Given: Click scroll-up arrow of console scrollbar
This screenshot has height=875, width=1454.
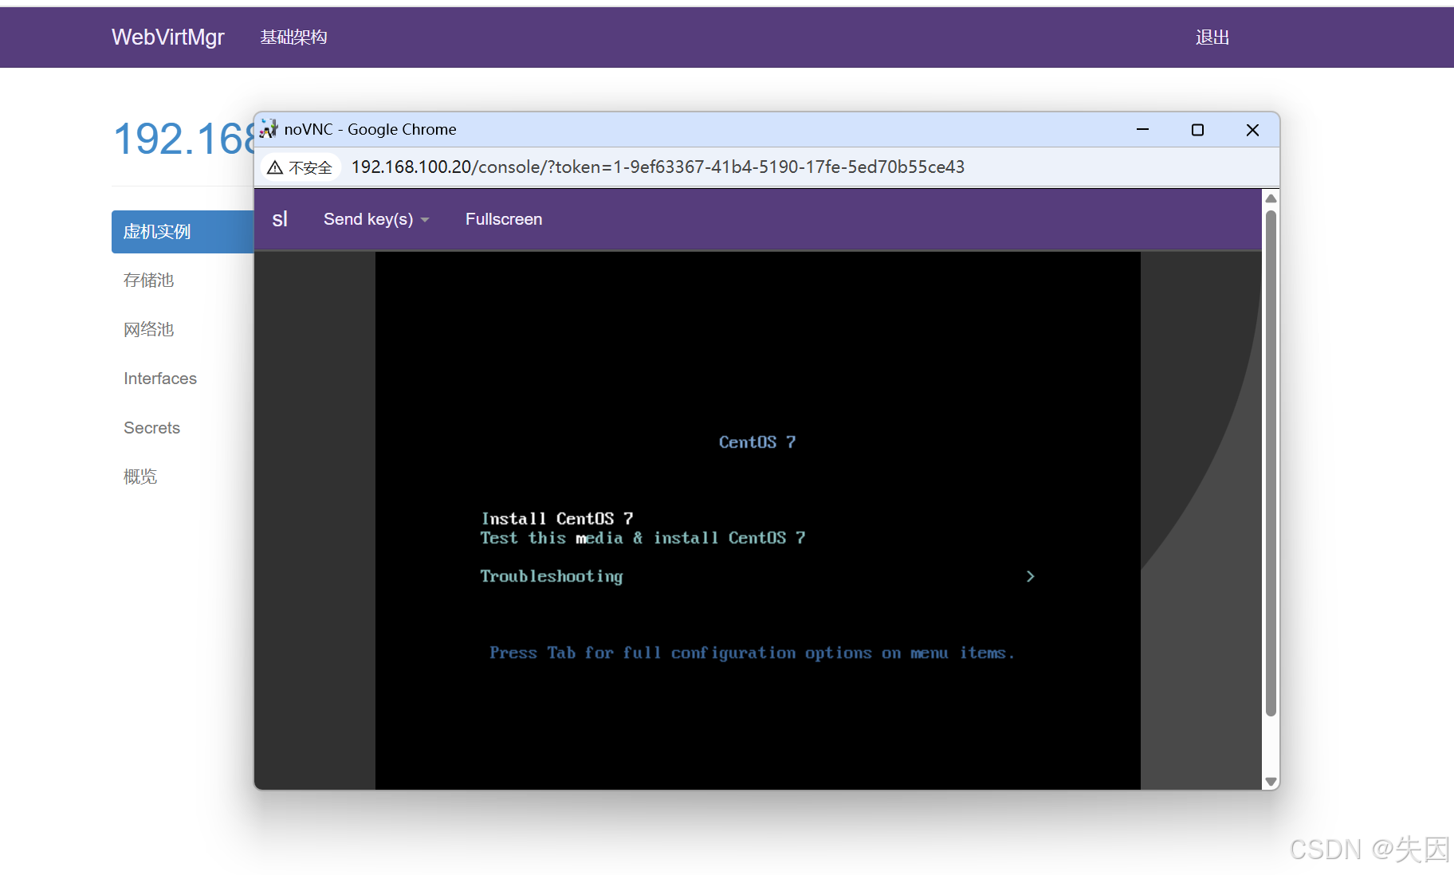Looking at the screenshot, I should (x=1271, y=198).
